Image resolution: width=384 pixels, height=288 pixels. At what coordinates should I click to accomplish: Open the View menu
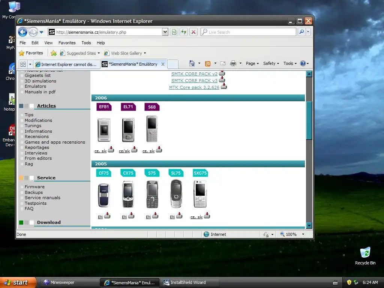pyautogui.click(x=48, y=43)
